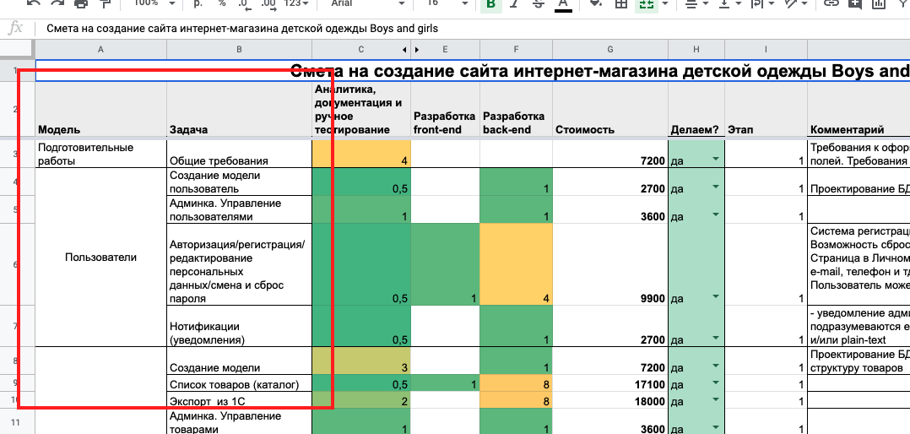The width and height of the screenshot is (910, 434).
Task: Insert a link with the chain icon
Action: coord(831,3)
